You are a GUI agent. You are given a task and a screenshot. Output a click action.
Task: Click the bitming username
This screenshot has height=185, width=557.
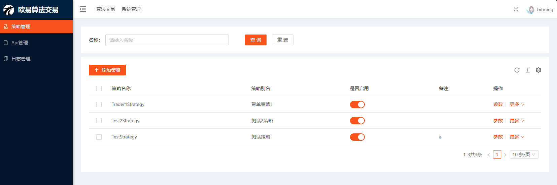click(x=545, y=9)
